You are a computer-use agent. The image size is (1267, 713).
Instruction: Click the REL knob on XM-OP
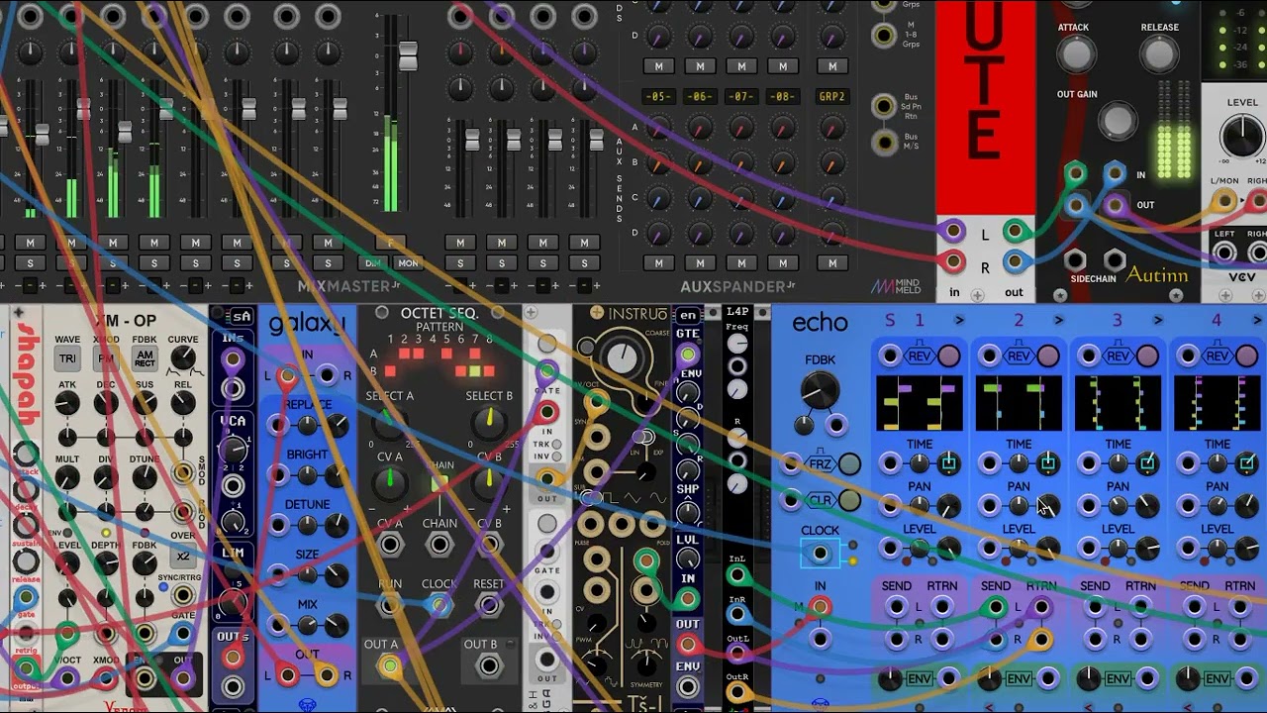(x=183, y=403)
